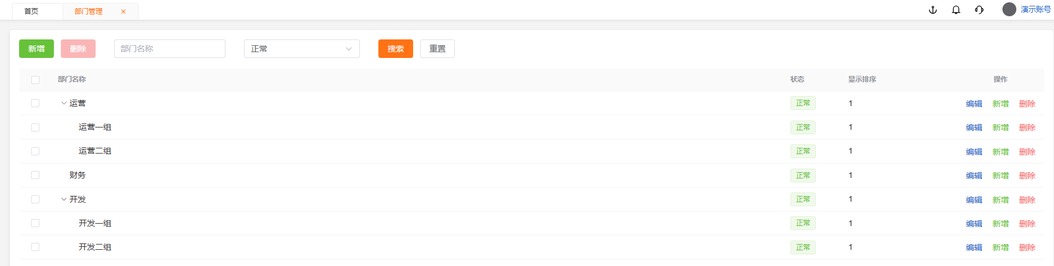
Task: Collapse the 开发 department row
Action: (64, 199)
